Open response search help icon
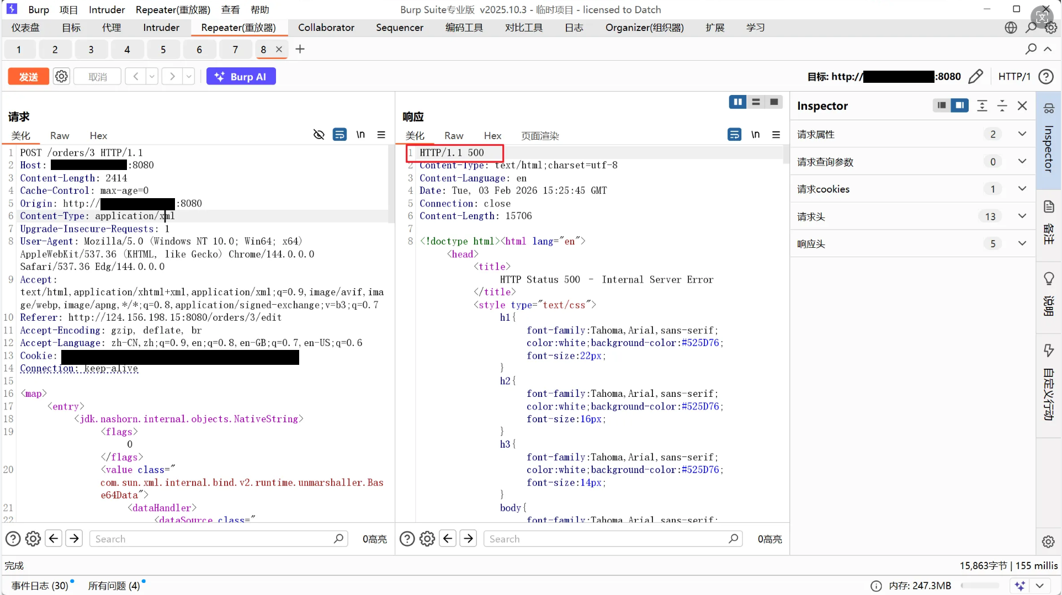This screenshot has height=595, width=1062. click(407, 539)
